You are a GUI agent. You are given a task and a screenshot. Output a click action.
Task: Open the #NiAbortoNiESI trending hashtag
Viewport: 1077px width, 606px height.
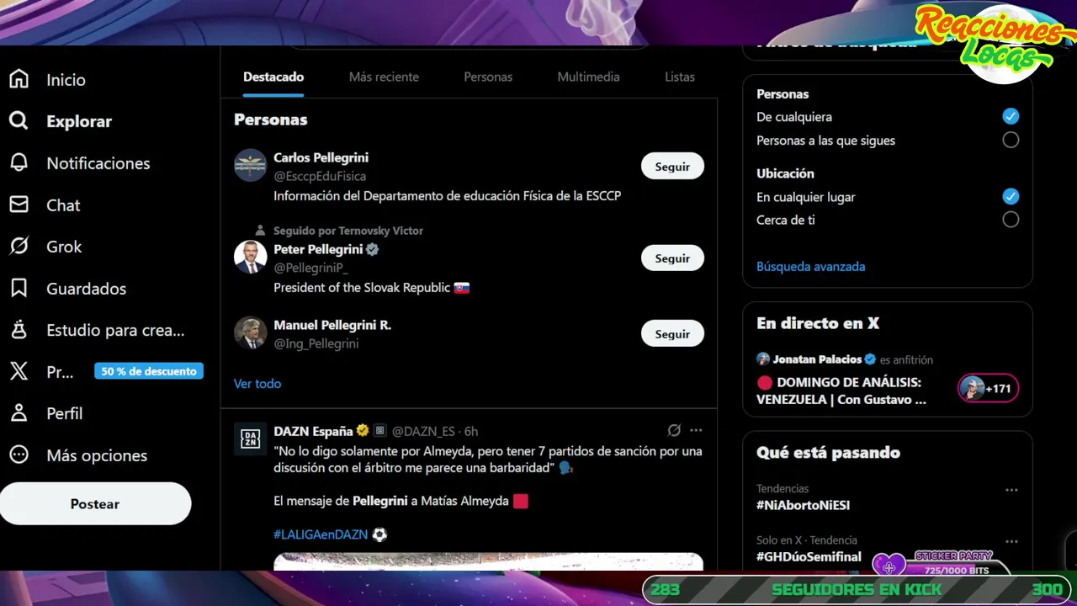[803, 505]
